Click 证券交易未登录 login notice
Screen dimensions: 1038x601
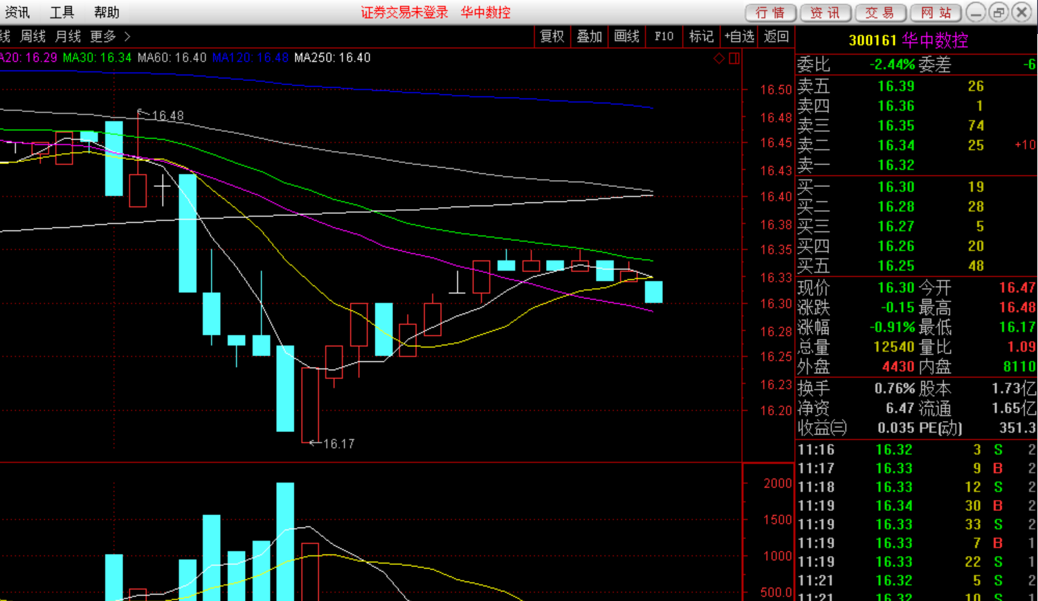[404, 12]
